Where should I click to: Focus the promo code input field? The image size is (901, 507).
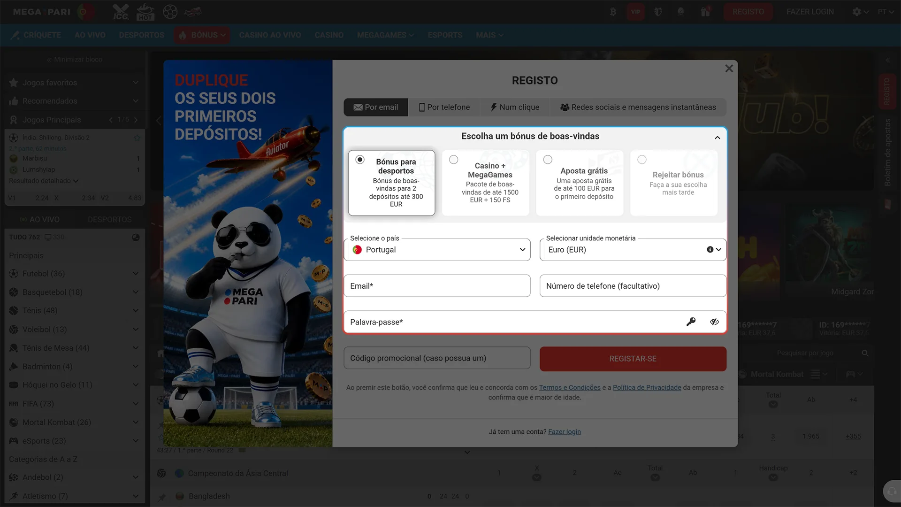point(437,358)
